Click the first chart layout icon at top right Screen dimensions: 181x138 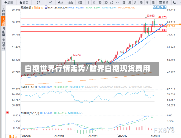[x=155, y=7]
